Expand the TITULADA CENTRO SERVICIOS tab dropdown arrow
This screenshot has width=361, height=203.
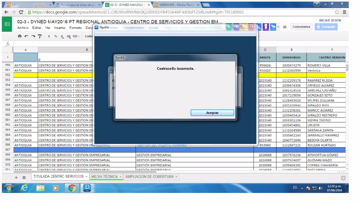(x=86, y=177)
